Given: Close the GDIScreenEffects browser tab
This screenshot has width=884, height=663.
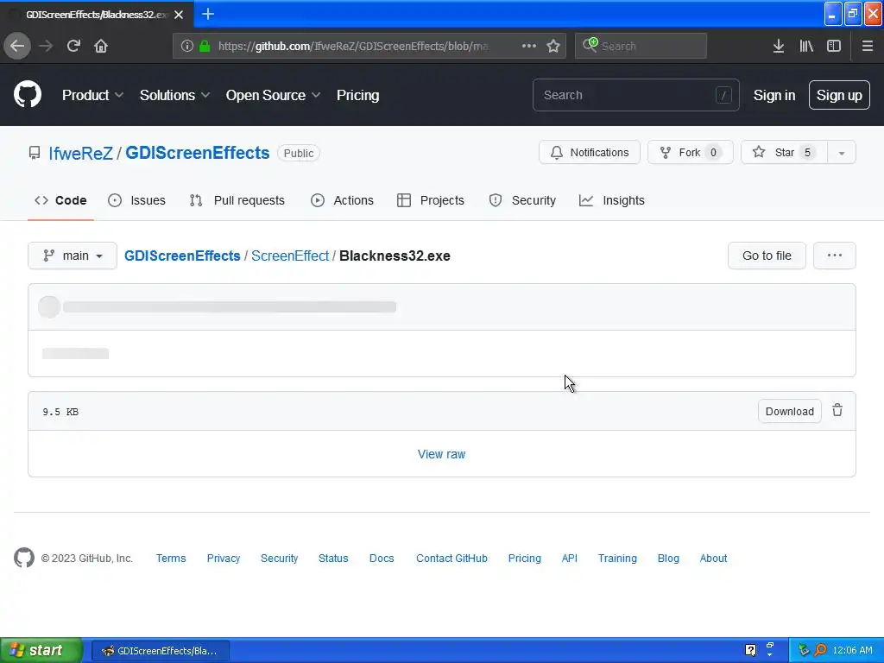Looking at the screenshot, I should [179, 15].
